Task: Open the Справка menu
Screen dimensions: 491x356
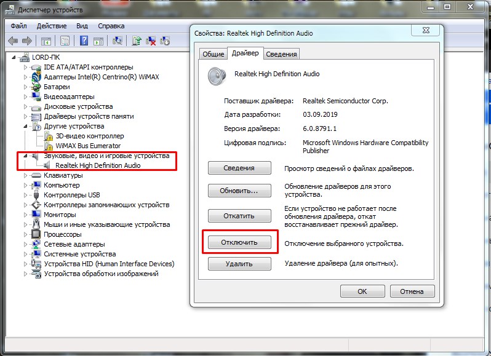Action: [x=111, y=26]
